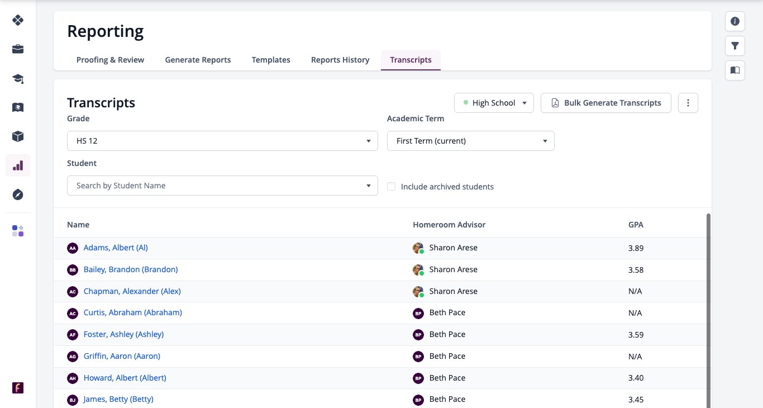Open the compass icon in sidebar
763x408 pixels.
pyautogui.click(x=18, y=194)
